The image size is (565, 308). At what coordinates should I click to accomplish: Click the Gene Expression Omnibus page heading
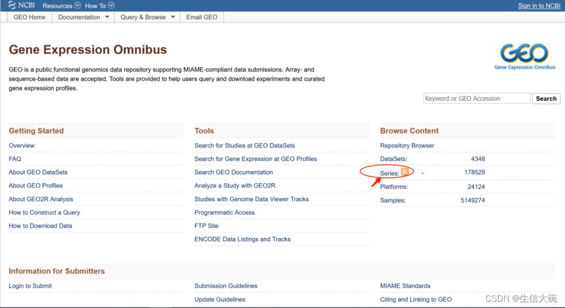[88, 50]
